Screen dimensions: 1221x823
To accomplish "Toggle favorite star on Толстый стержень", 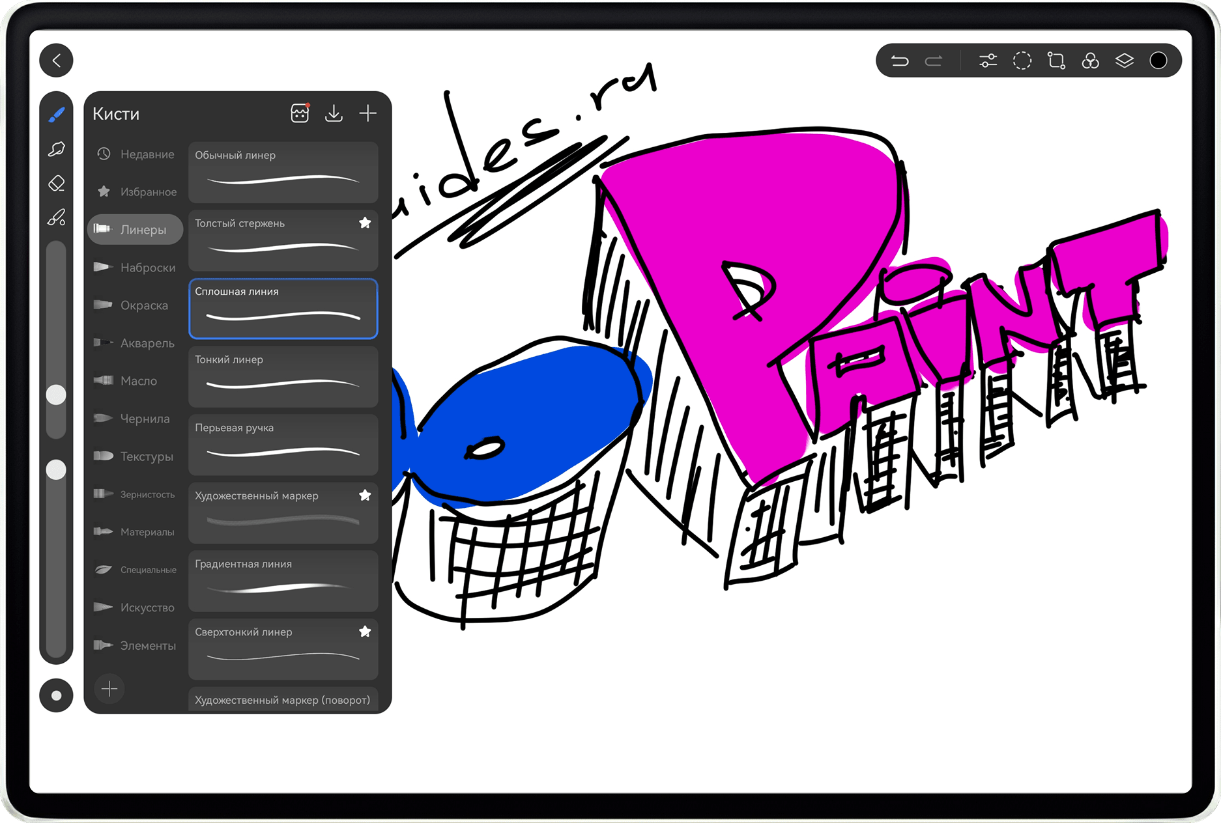I will coord(365,223).
